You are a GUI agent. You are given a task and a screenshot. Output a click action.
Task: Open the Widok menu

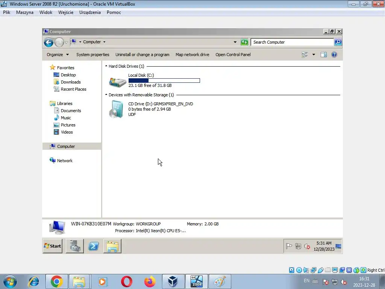[45, 12]
